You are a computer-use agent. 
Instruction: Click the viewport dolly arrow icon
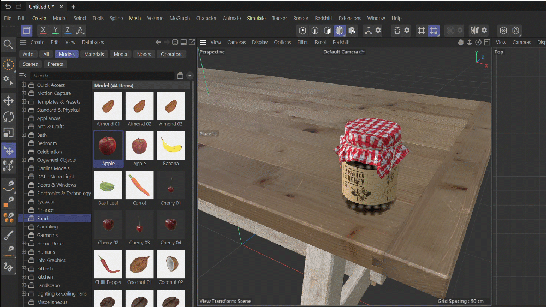470,42
